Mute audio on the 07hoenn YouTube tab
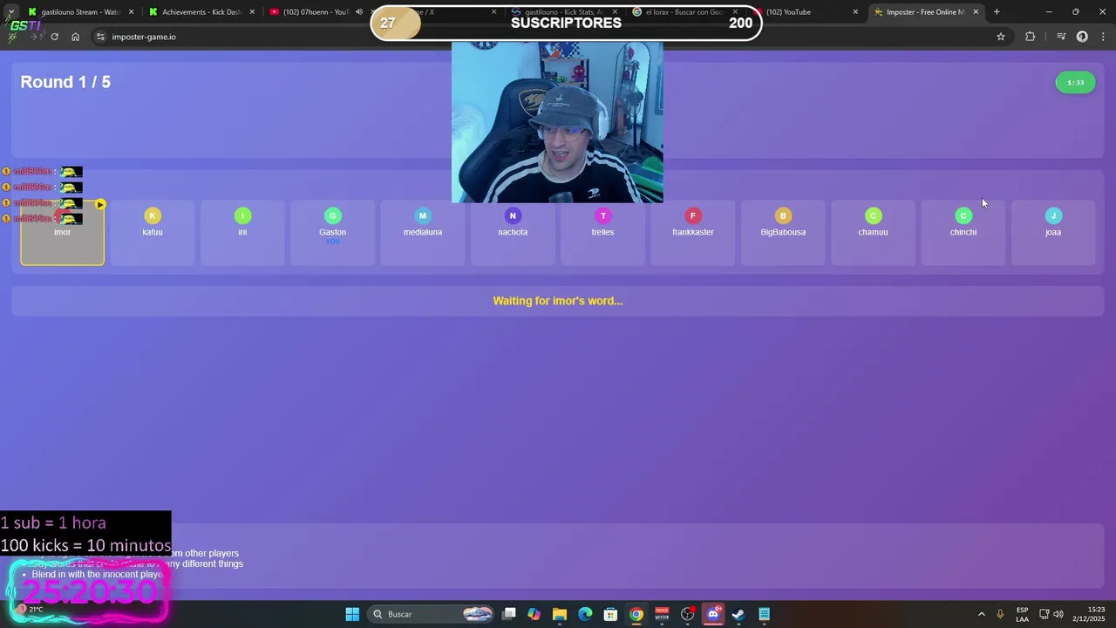The width and height of the screenshot is (1116, 628). click(358, 12)
